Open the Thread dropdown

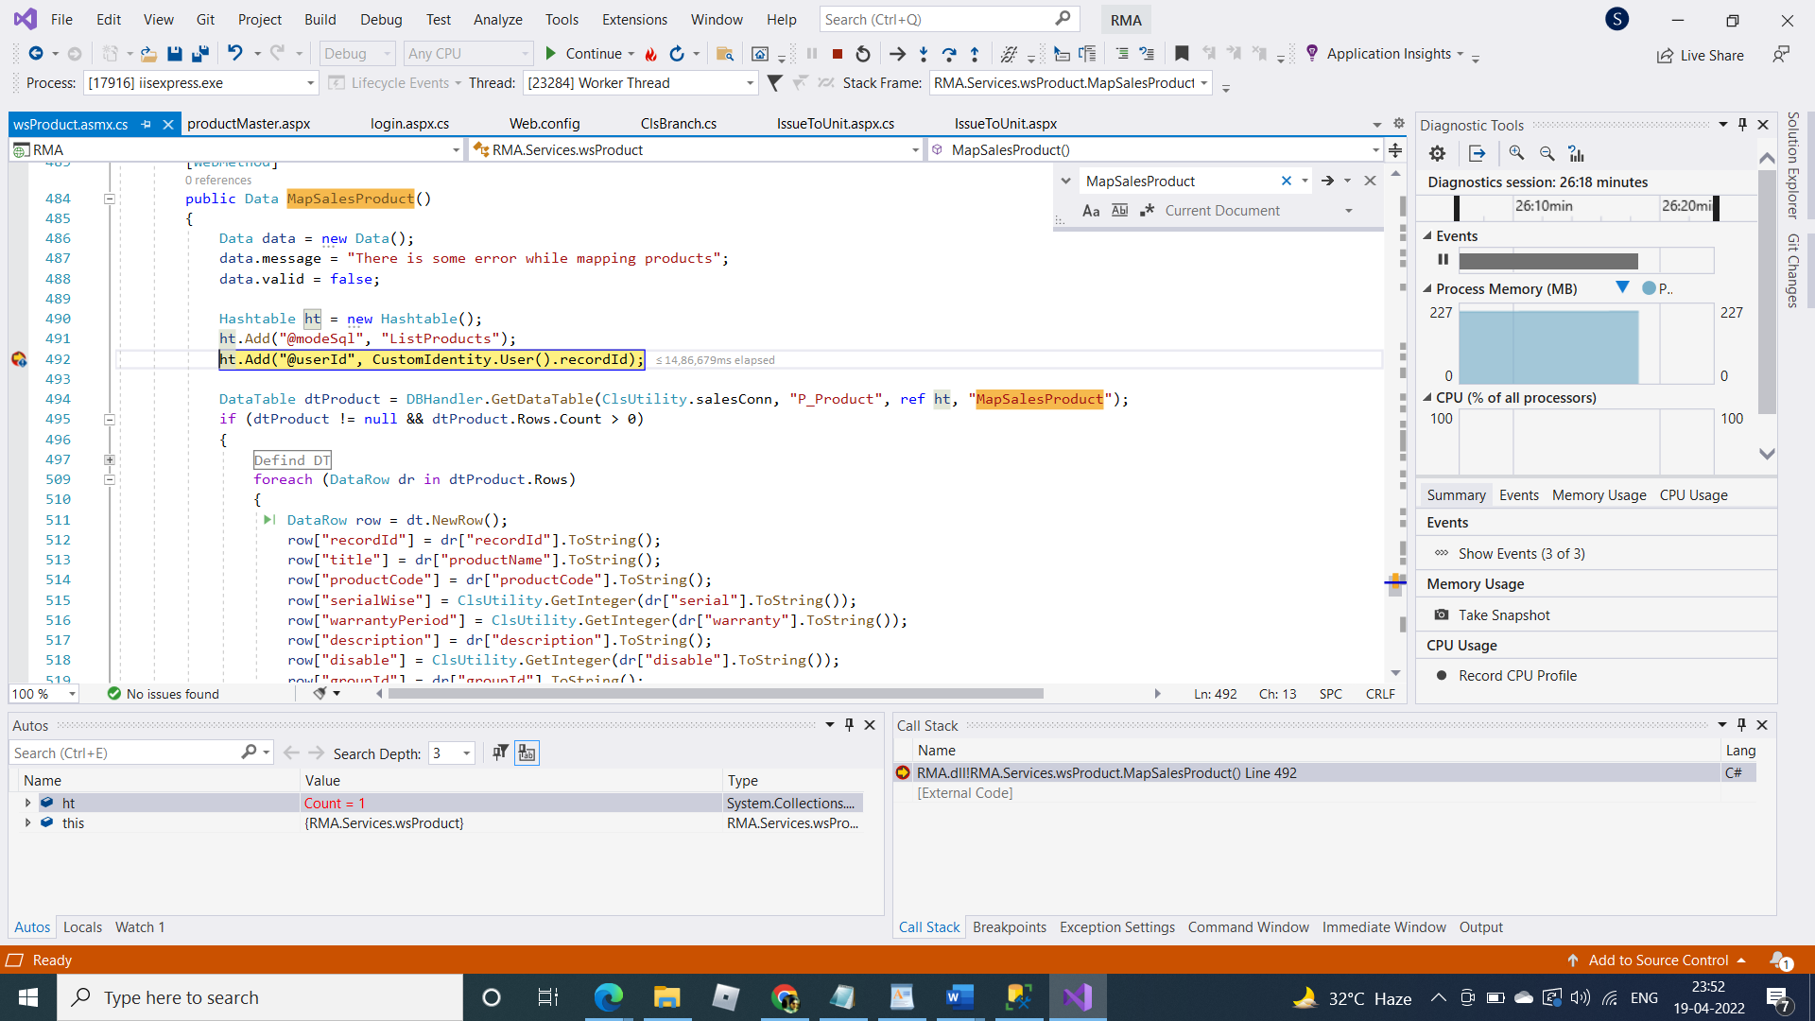pyautogui.click(x=750, y=83)
